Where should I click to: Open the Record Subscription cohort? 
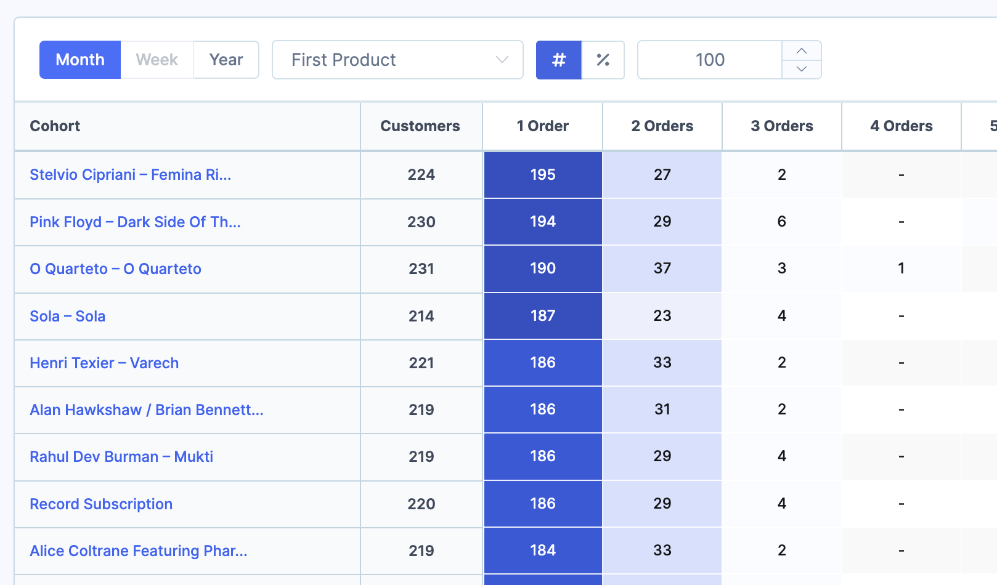[x=101, y=504]
